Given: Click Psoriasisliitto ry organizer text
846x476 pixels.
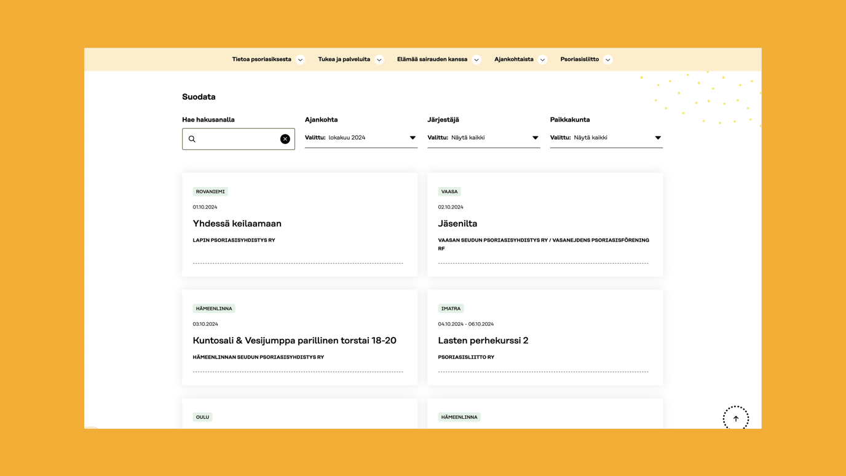Looking at the screenshot, I should coord(466,357).
